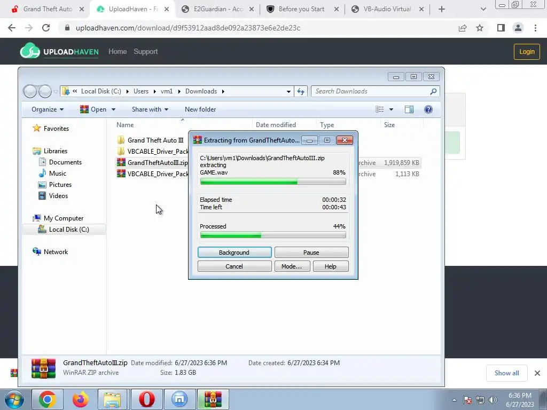547x410 pixels.
Task: Cancel the extraction
Action: click(235, 266)
